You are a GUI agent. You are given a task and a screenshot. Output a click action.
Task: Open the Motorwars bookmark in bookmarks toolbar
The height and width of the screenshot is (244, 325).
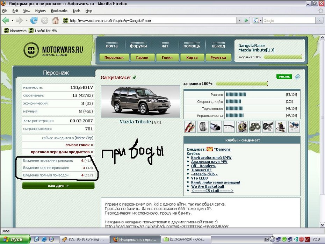(x=15, y=31)
